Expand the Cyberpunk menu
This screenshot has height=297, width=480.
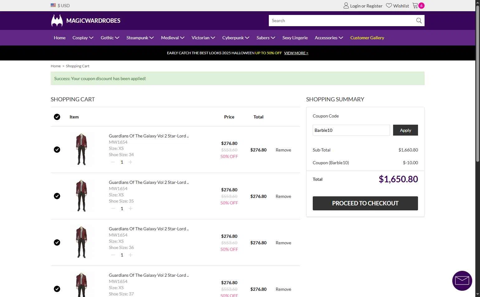(x=236, y=38)
